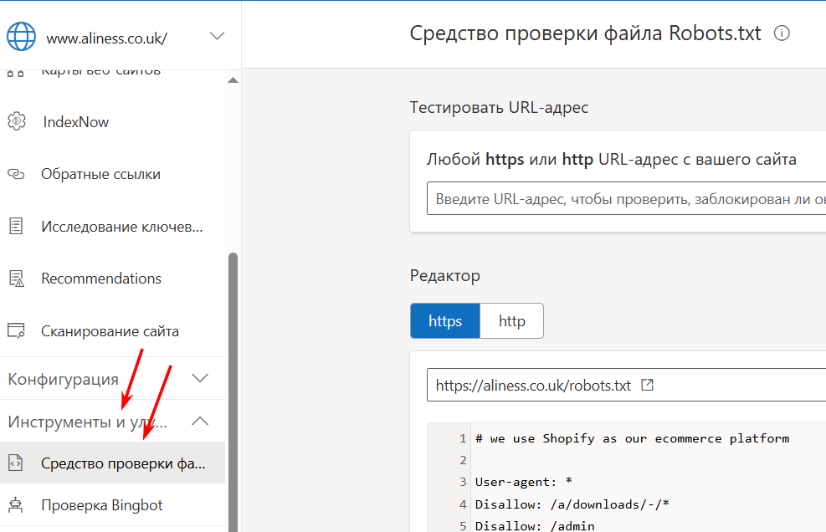The height and width of the screenshot is (532, 826).
Task: Click the keyword research document icon
Action: (x=17, y=226)
